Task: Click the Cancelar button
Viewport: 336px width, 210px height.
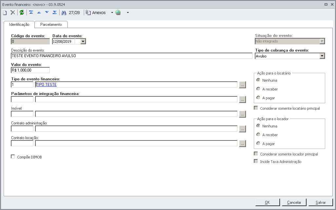Action: 294,202
